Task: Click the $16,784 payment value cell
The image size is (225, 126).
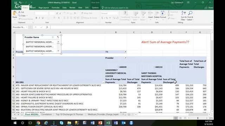Action: (x=116, y=85)
